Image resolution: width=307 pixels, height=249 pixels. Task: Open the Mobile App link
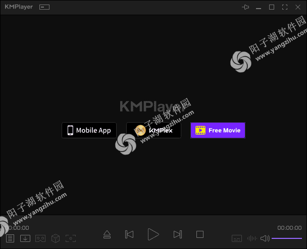(89, 130)
